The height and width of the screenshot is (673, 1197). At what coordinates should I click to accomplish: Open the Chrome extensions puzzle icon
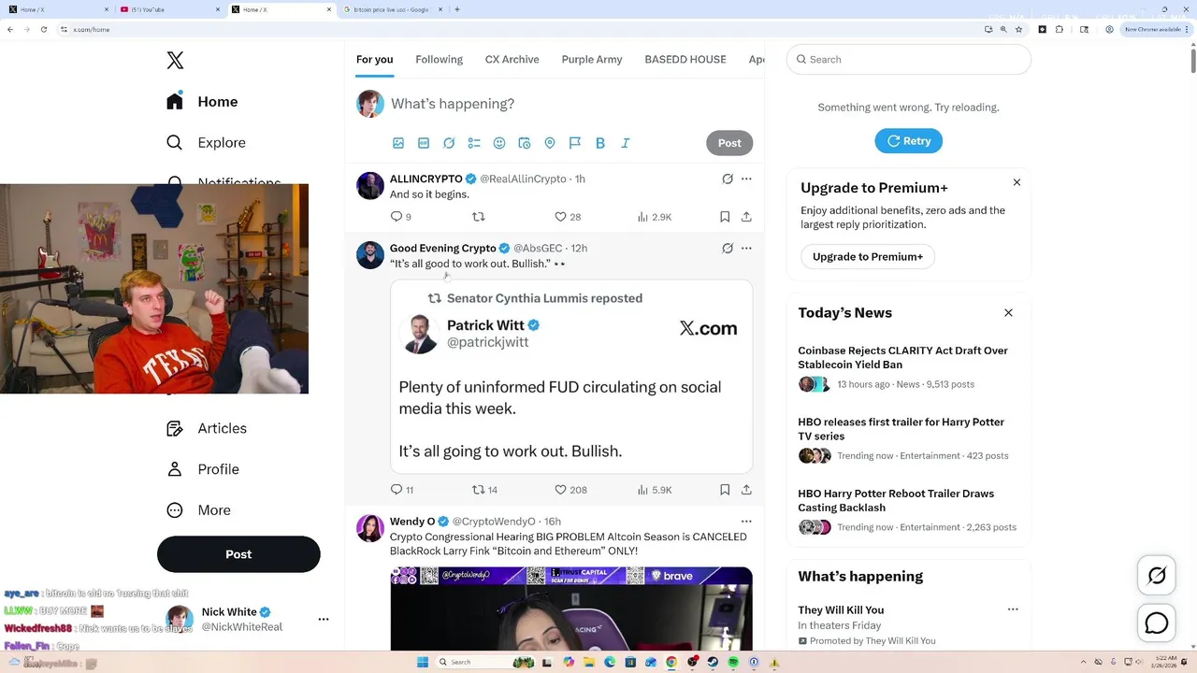click(x=1059, y=29)
